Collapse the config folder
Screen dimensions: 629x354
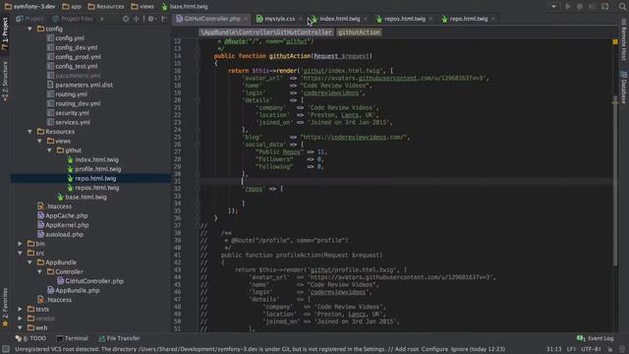(x=29, y=29)
